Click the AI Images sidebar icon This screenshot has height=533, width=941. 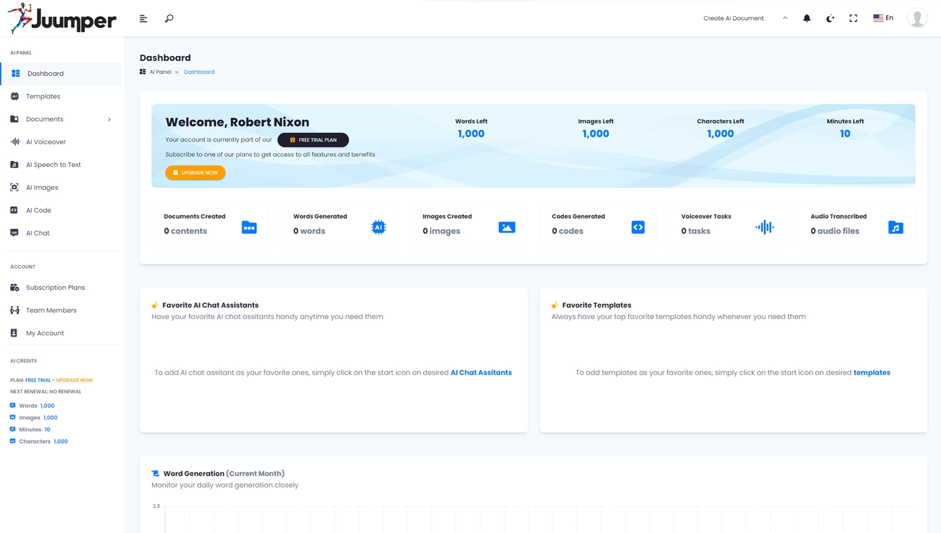14,188
